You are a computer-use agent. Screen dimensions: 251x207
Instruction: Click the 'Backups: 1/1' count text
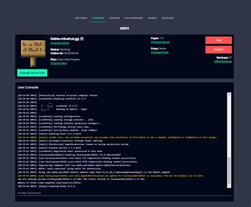click(224, 58)
